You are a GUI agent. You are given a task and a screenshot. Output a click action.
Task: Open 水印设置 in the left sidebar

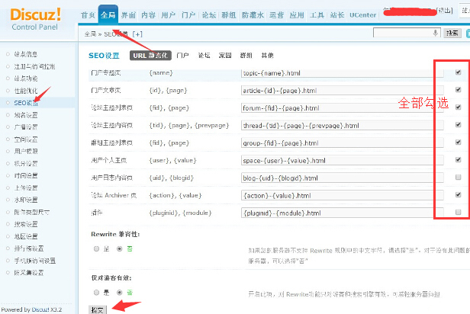pyautogui.click(x=27, y=200)
